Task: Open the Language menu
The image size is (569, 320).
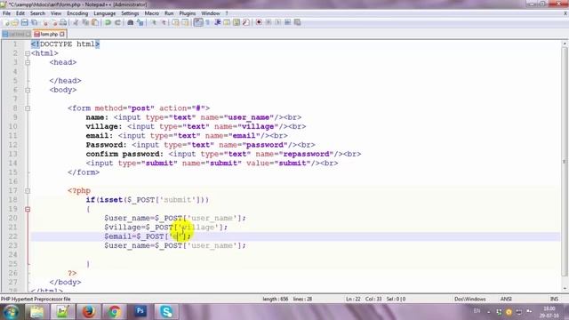Action: [x=105, y=13]
